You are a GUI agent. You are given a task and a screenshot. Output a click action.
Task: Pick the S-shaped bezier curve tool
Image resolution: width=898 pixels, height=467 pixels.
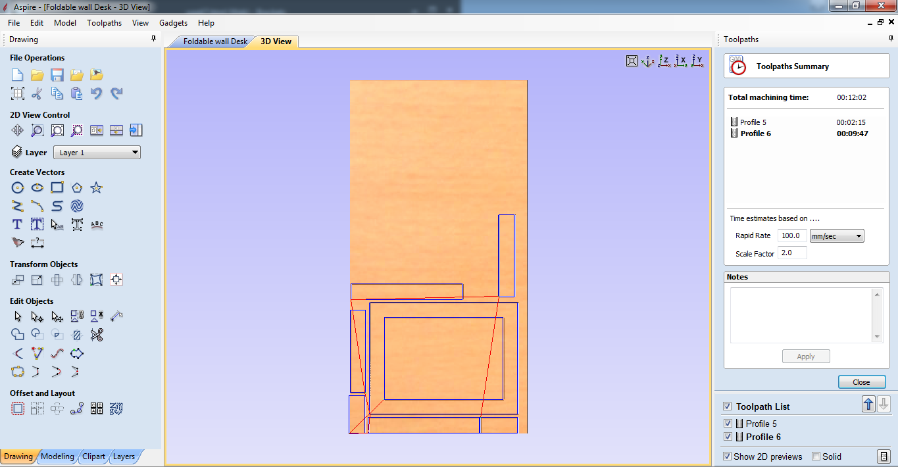[x=57, y=206]
